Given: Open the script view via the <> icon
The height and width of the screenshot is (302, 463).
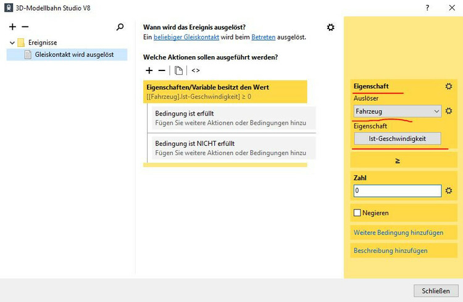Looking at the screenshot, I should click(196, 70).
